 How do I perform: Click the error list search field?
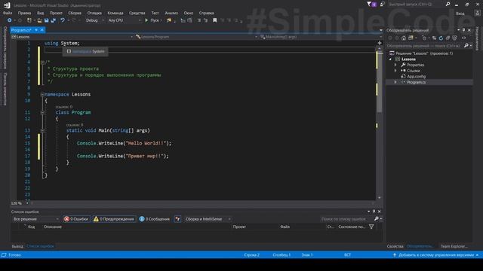[x=346, y=219]
